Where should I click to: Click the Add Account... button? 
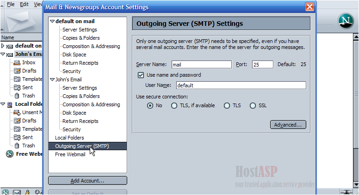[x=87, y=181]
